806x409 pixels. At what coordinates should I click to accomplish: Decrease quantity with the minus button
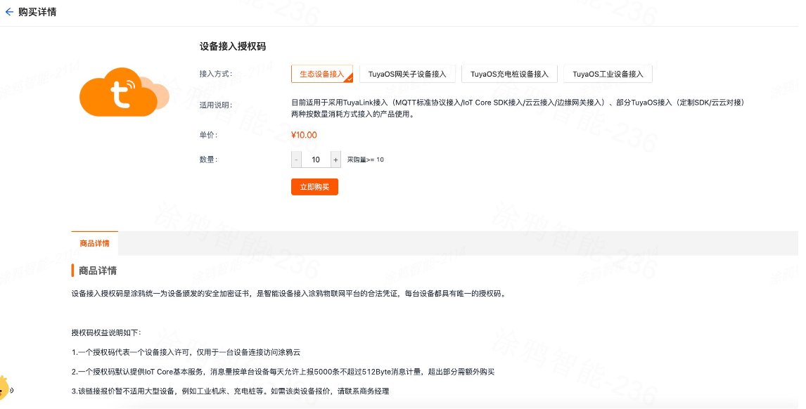tap(297, 160)
